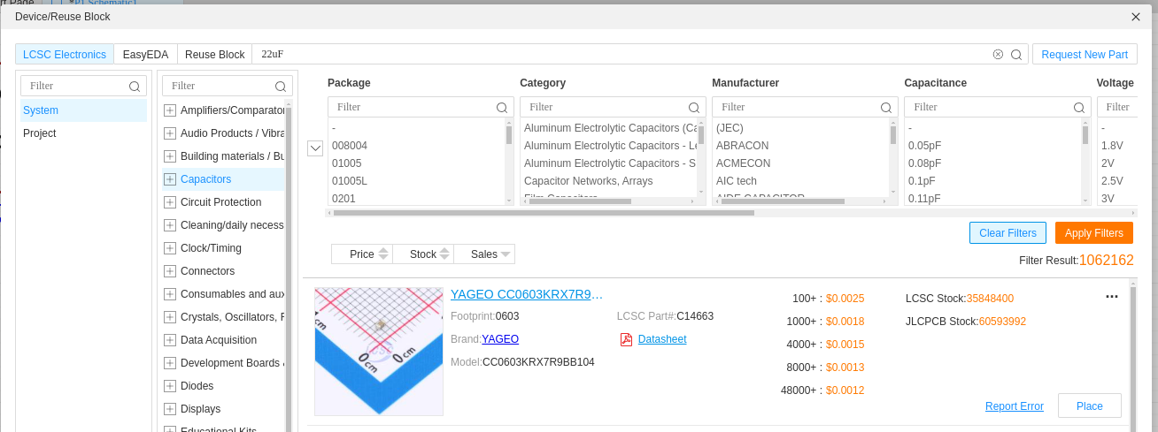The height and width of the screenshot is (432, 1158).
Task: Expand the Crystals, Oscillators category
Action: click(x=170, y=317)
